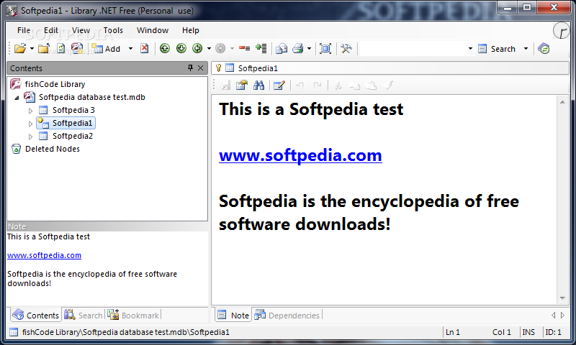Expand the Softpedia1 tree node

pos(30,124)
